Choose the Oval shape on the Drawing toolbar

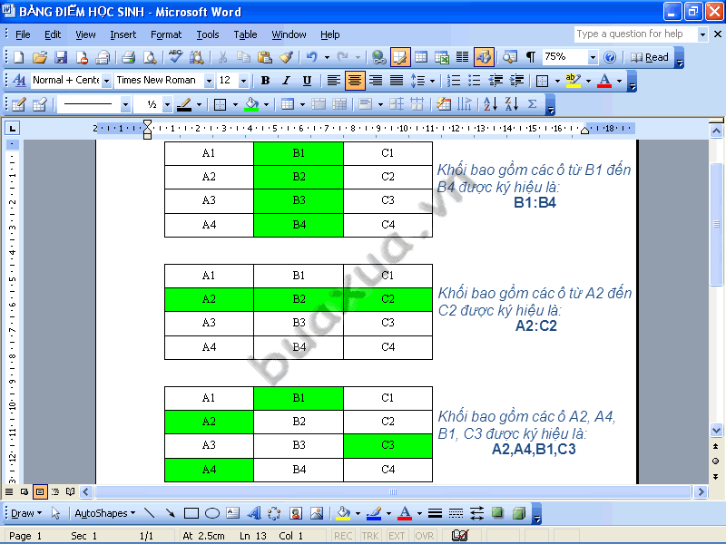click(x=212, y=513)
